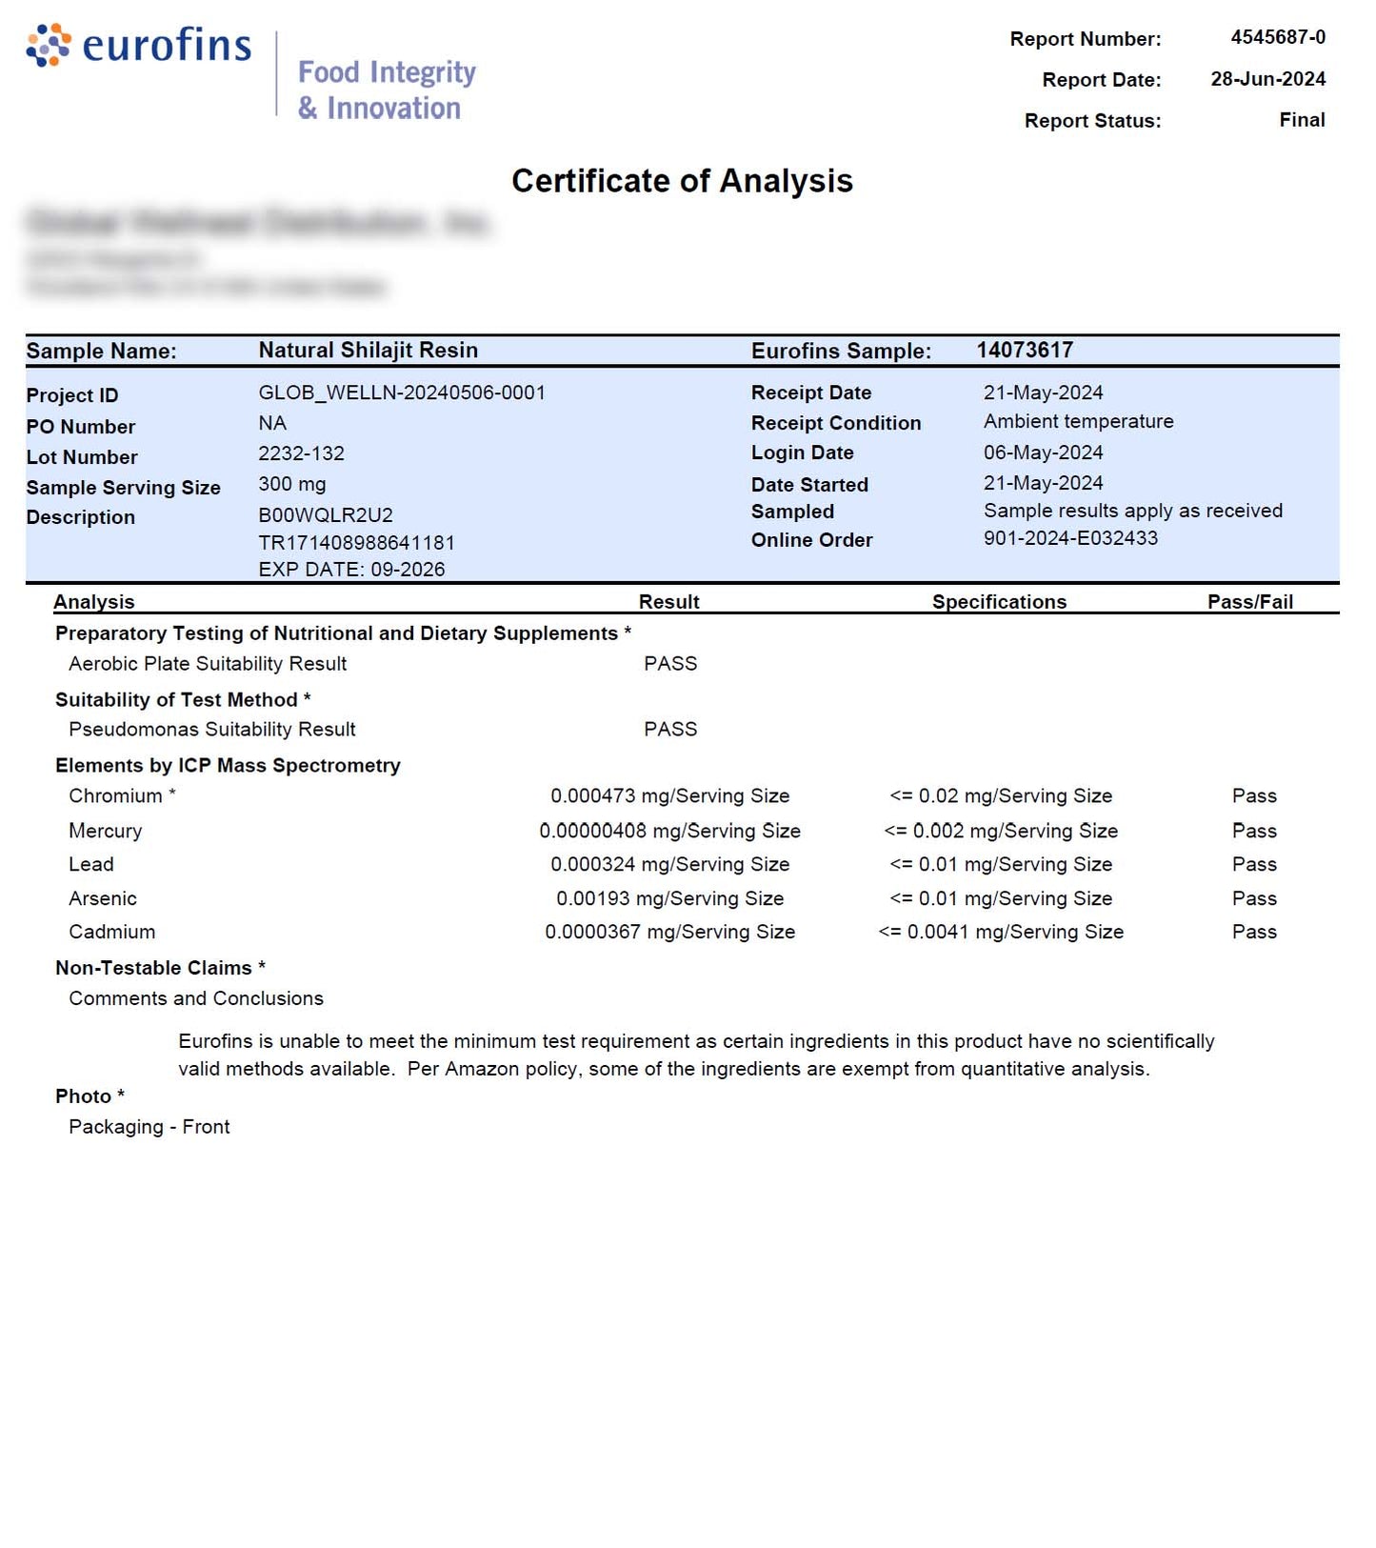Click the Final report status value
Screen dimensions: 1376x1548
click(1302, 120)
